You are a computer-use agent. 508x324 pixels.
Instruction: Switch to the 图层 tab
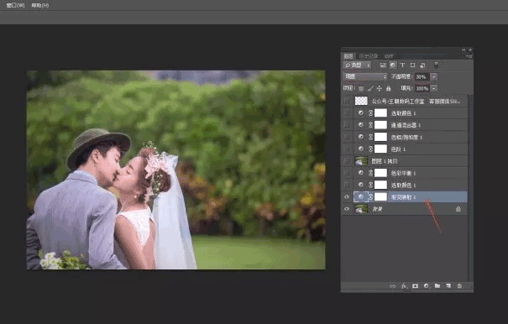tap(348, 56)
